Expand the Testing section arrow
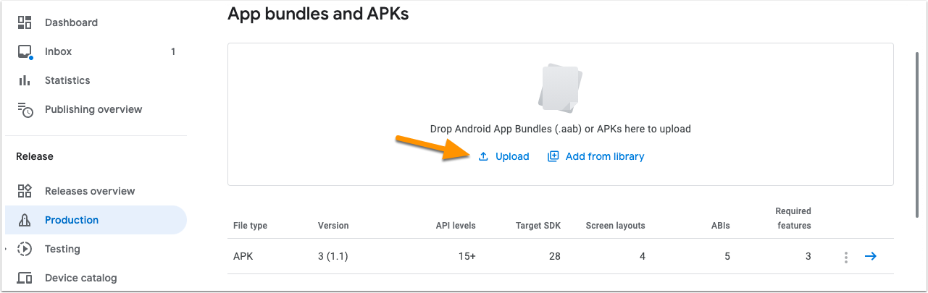Screen dimensions: 928x293 (x=7, y=249)
